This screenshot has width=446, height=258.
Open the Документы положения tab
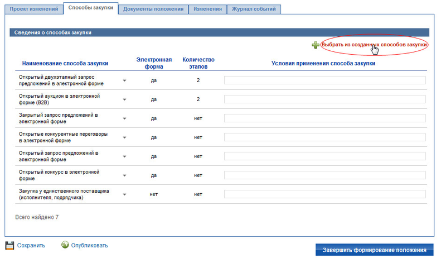[x=153, y=9]
